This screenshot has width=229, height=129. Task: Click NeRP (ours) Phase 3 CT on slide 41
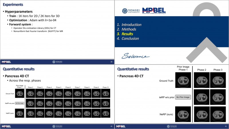[218, 114]
